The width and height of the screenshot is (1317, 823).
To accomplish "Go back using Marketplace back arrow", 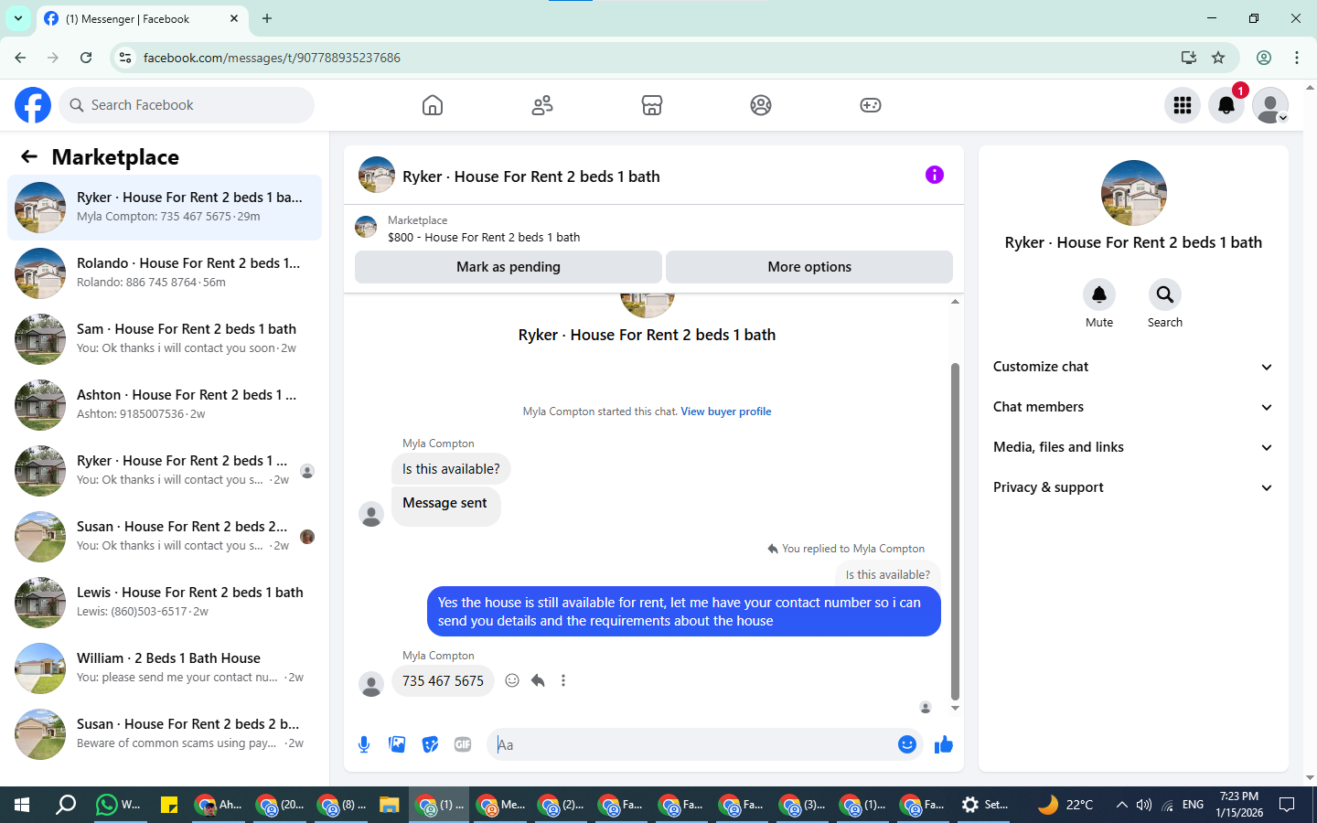I will 29,156.
